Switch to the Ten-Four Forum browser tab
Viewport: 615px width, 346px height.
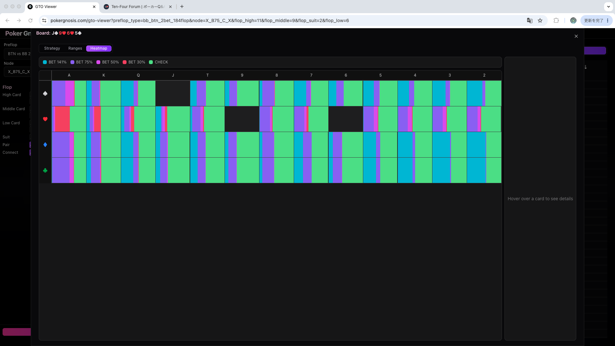coord(138,7)
